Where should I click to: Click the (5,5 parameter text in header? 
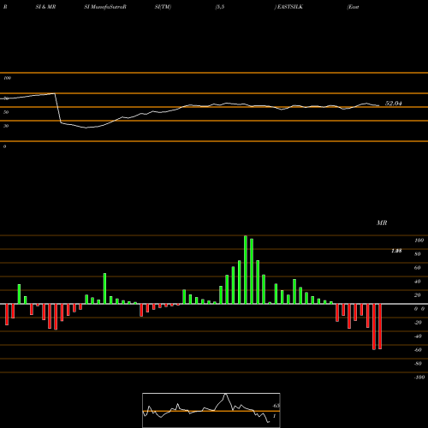pos(220,7)
